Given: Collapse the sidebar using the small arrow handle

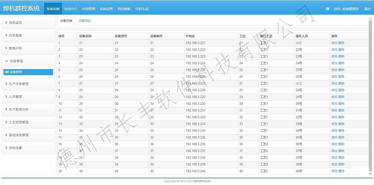Looking at the screenshot, I should (56, 96).
